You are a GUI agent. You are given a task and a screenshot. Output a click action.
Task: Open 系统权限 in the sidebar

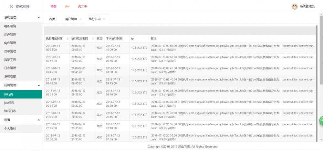click(x=21, y=76)
